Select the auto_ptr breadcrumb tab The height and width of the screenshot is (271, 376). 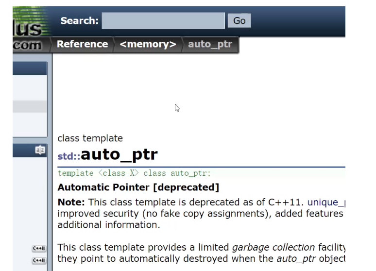(x=210, y=44)
